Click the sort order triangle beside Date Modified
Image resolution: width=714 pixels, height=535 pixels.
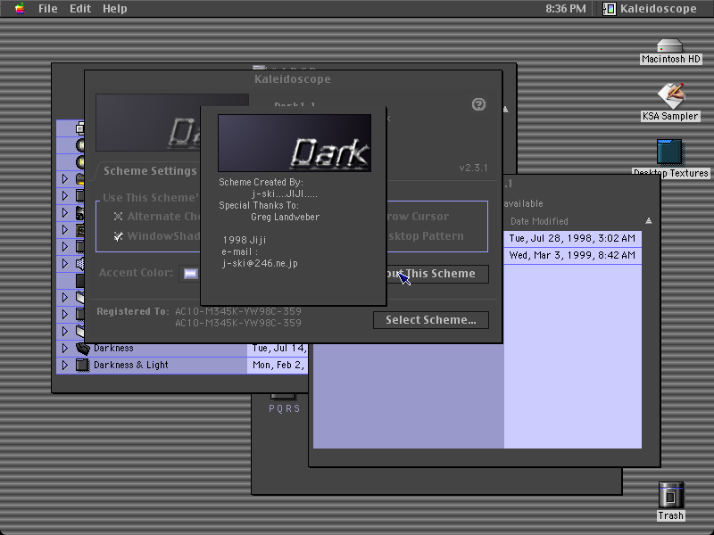(x=649, y=221)
